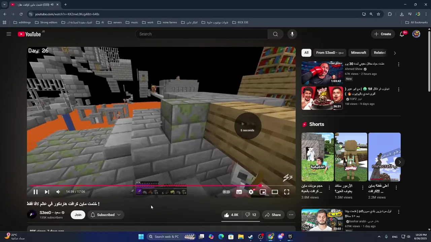
Task: Expand the Subscribed notification dropdown
Action: tap(106, 215)
